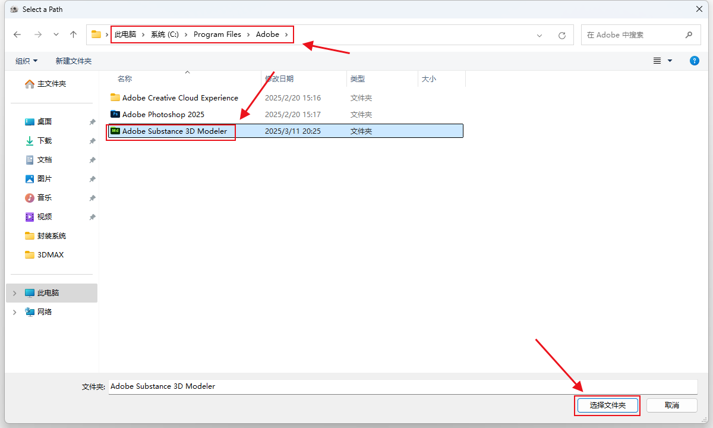Open recent locations dropdown chevron

click(x=56, y=34)
